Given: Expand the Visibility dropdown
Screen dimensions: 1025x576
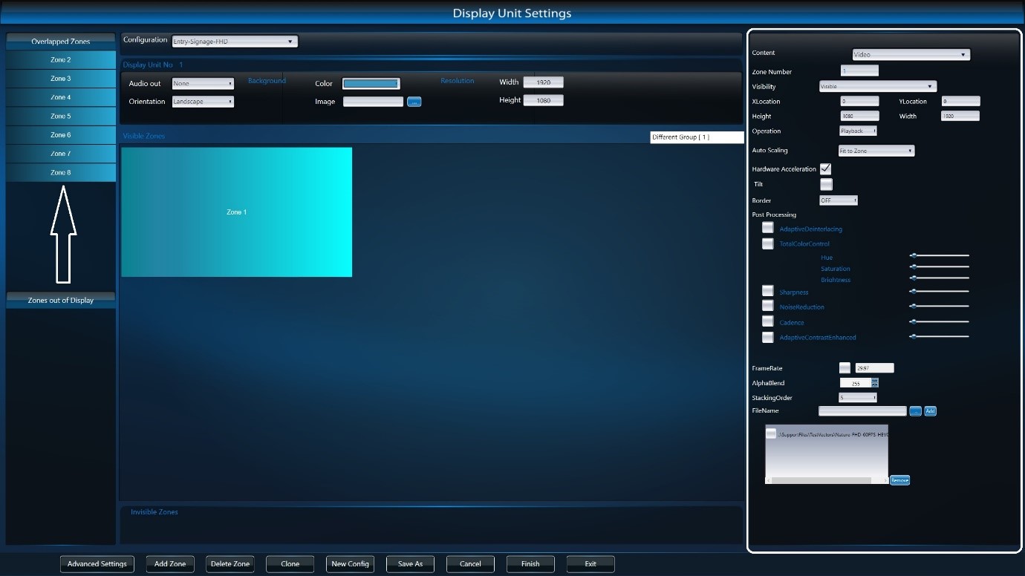Looking at the screenshot, I should coord(877,87).
